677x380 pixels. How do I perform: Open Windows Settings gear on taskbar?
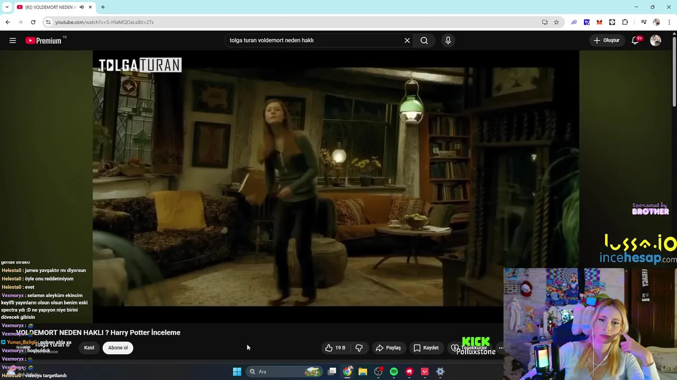coord(440,372)
